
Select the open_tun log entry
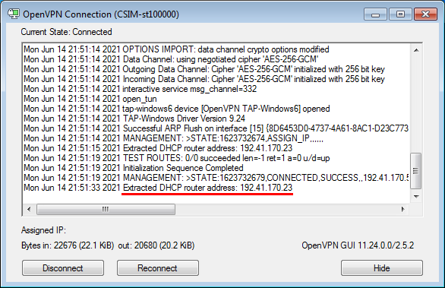click(x=90, y=99)
